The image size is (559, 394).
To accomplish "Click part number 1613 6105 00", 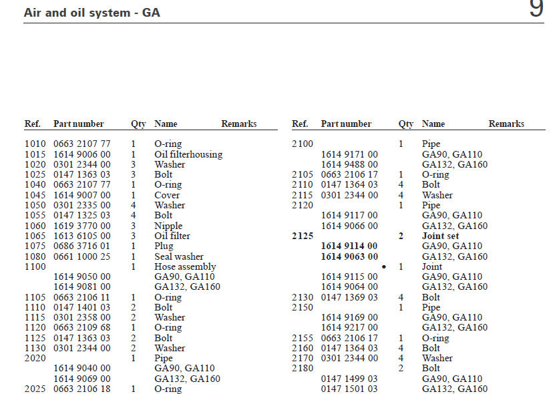I will (82, 236).
